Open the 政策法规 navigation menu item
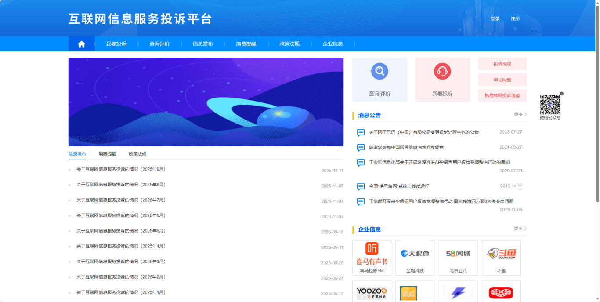 coord(289,44)
